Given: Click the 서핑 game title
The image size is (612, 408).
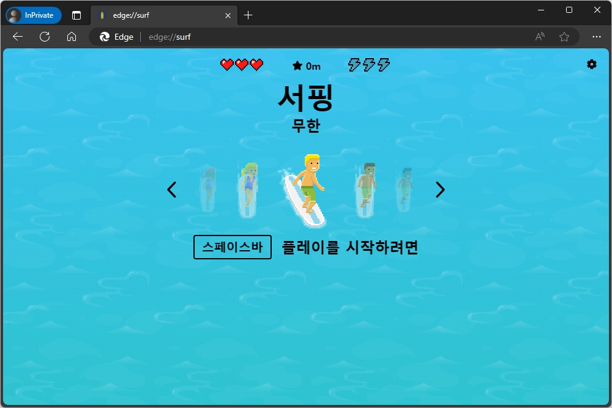Looking at the screenshot, I should [305, 97].
